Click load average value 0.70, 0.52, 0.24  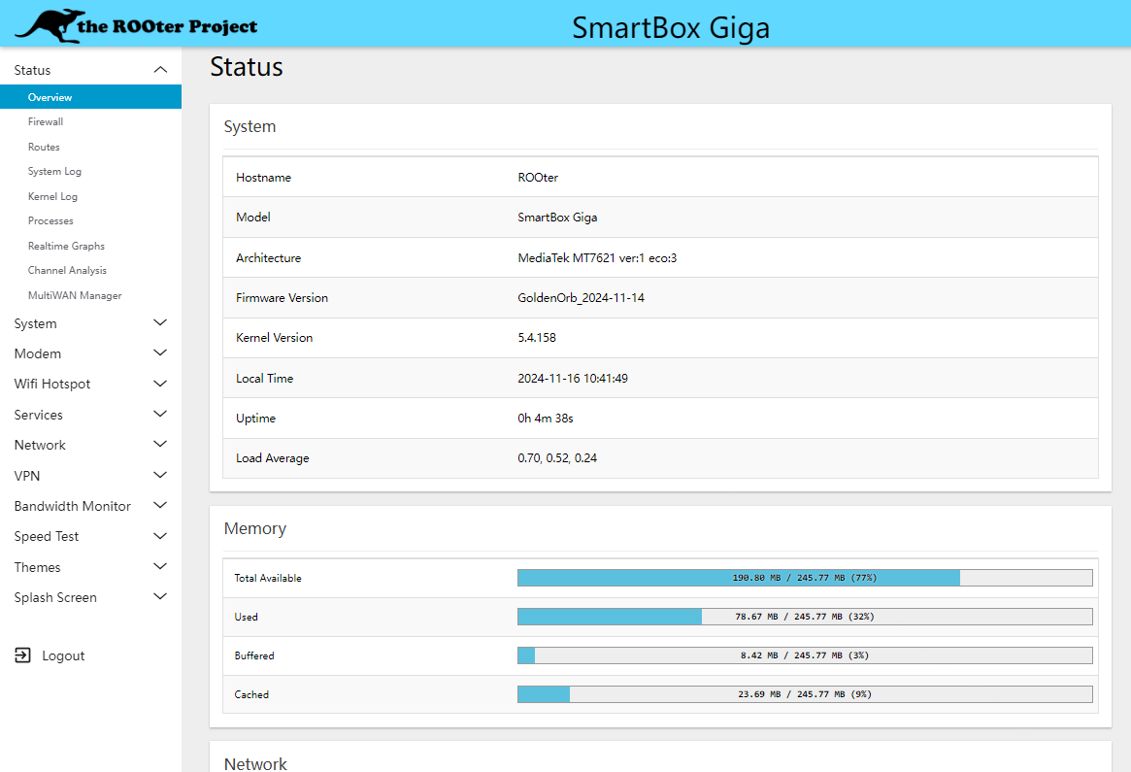click(x=557, y=458)
